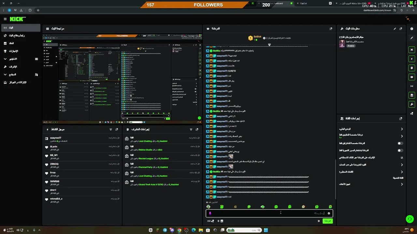Viewport: 417px width, 234px height.
Task: Pop out the الدردشة chat panel
Action: point(331,29)
